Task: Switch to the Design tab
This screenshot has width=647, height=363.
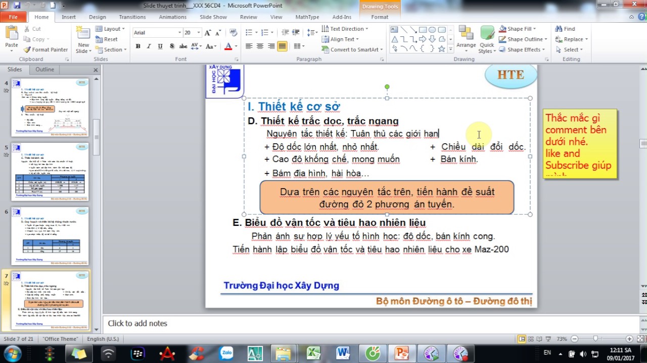Action: click(98, 17)
